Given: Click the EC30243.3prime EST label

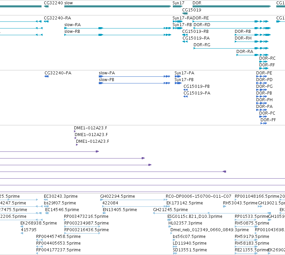Looking at the screenshot, I should pyautogui.click(x=61, y=196).
